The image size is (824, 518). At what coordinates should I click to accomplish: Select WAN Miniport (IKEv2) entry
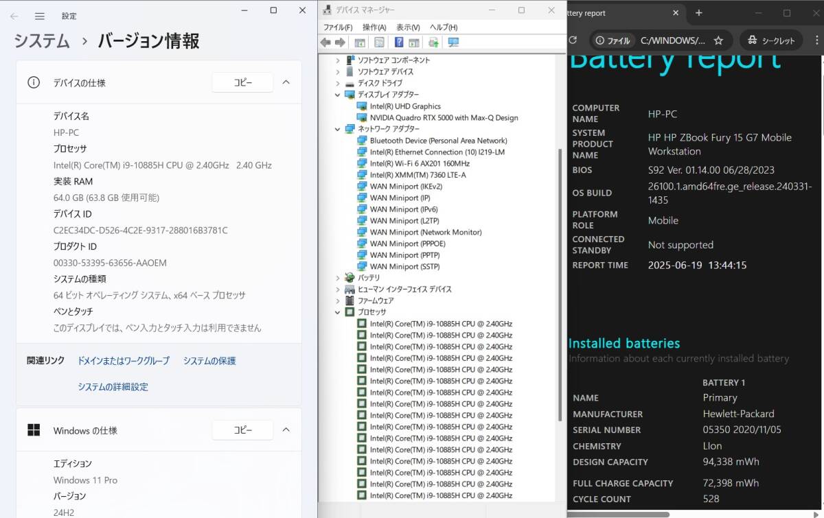406,187
